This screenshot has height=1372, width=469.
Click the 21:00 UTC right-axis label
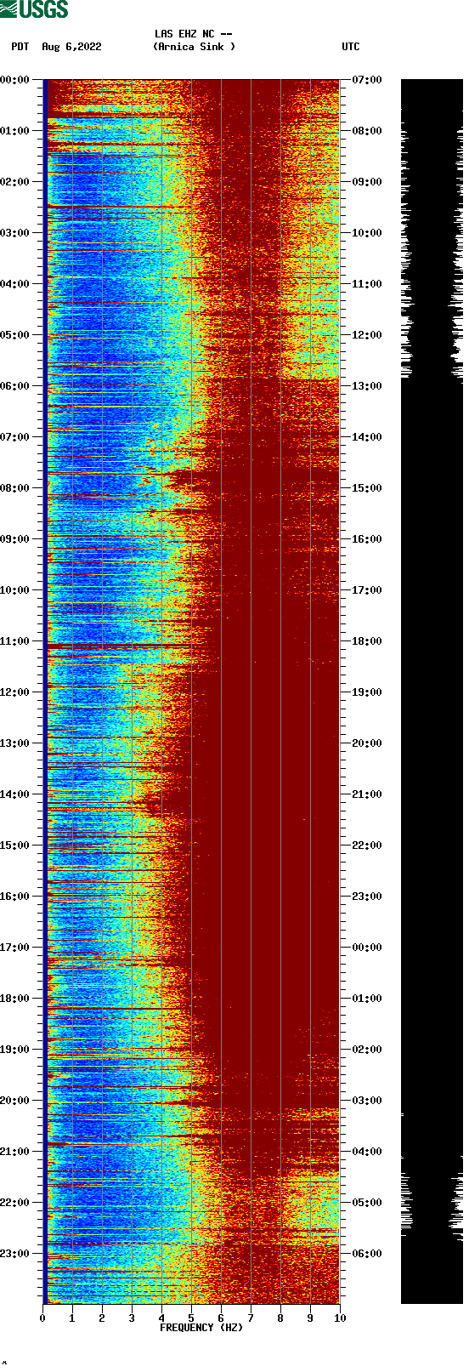367,794
